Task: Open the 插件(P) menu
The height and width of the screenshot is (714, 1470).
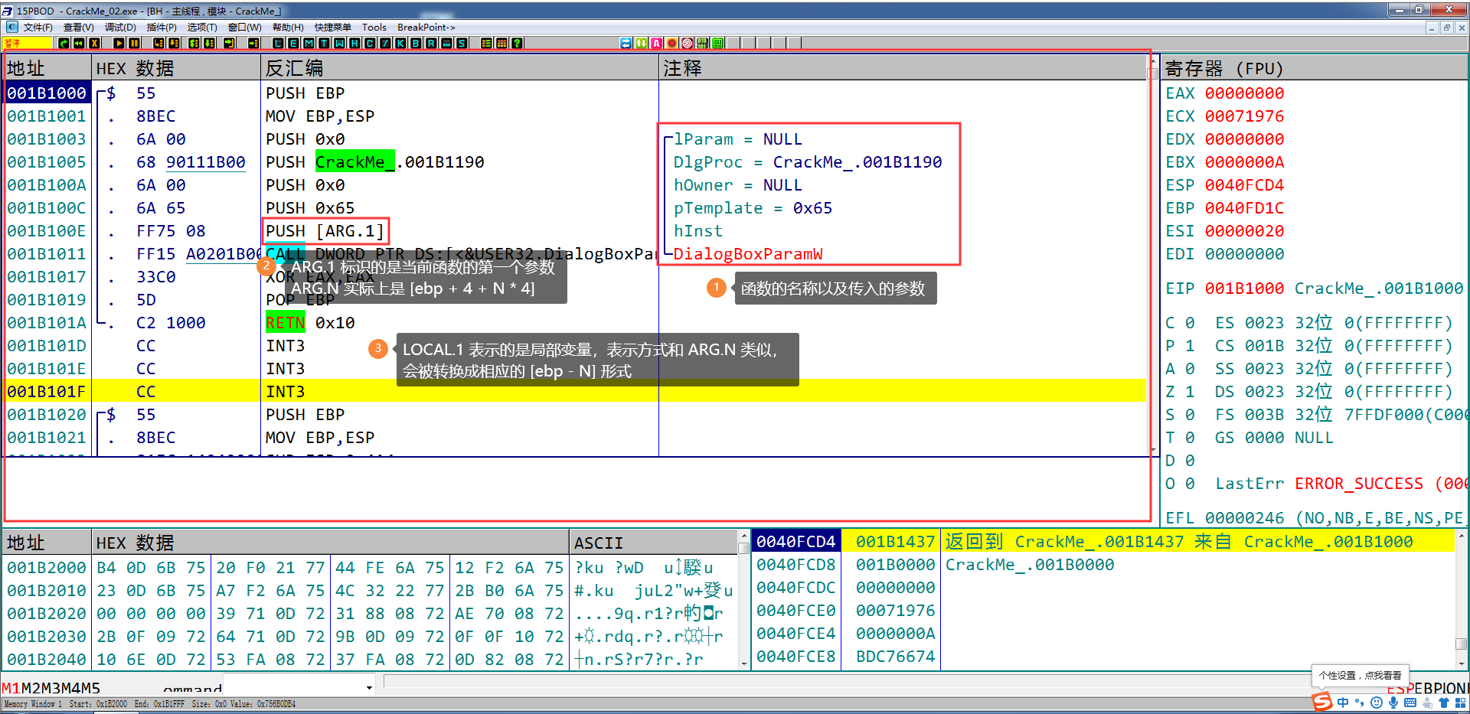Action: [162, 28]
